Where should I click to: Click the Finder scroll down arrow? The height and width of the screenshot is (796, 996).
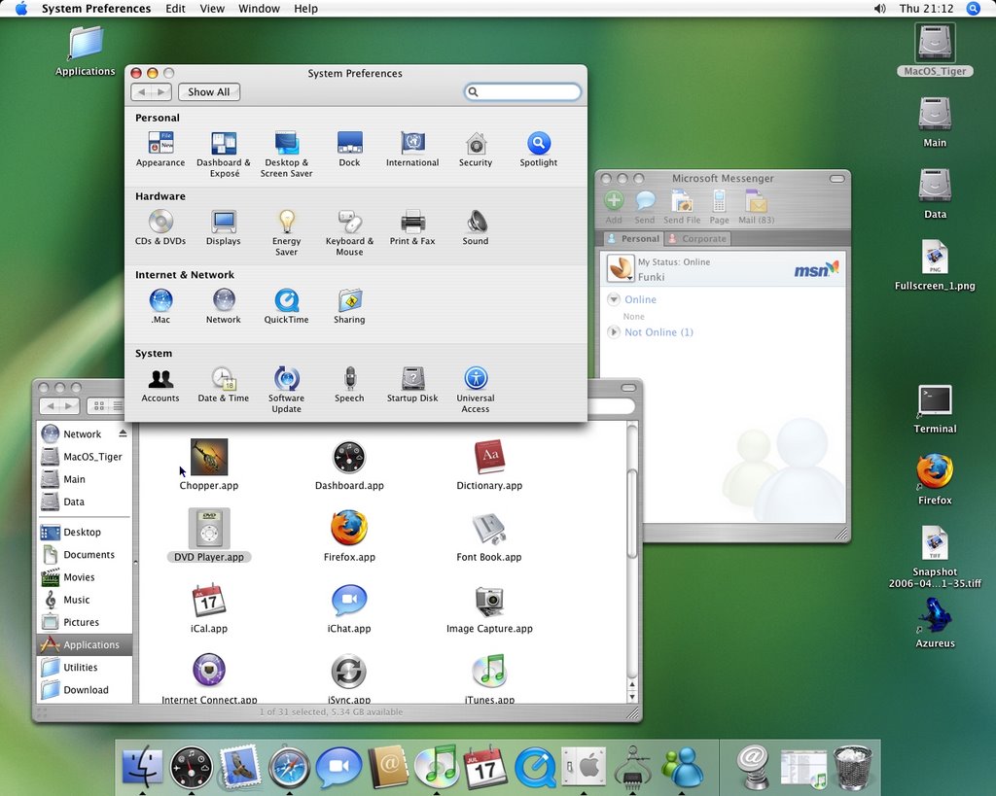(632, 696)
